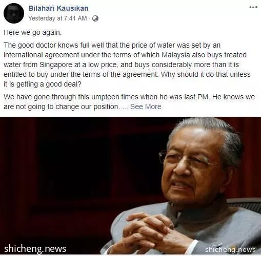Viewport: 261px width, 256px height.
Task: Open Bilahari Kausikan profile name link
Action: point(58,8)
